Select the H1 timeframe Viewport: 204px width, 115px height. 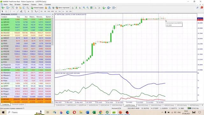pos(56,11)
